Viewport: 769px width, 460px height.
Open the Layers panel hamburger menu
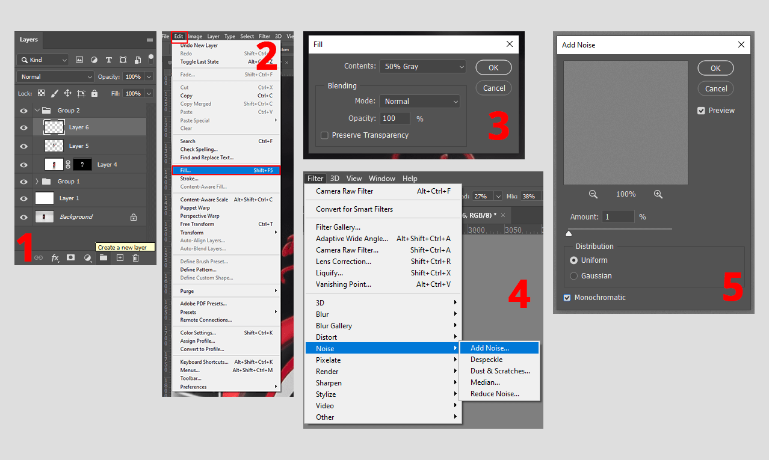(150, 40)
